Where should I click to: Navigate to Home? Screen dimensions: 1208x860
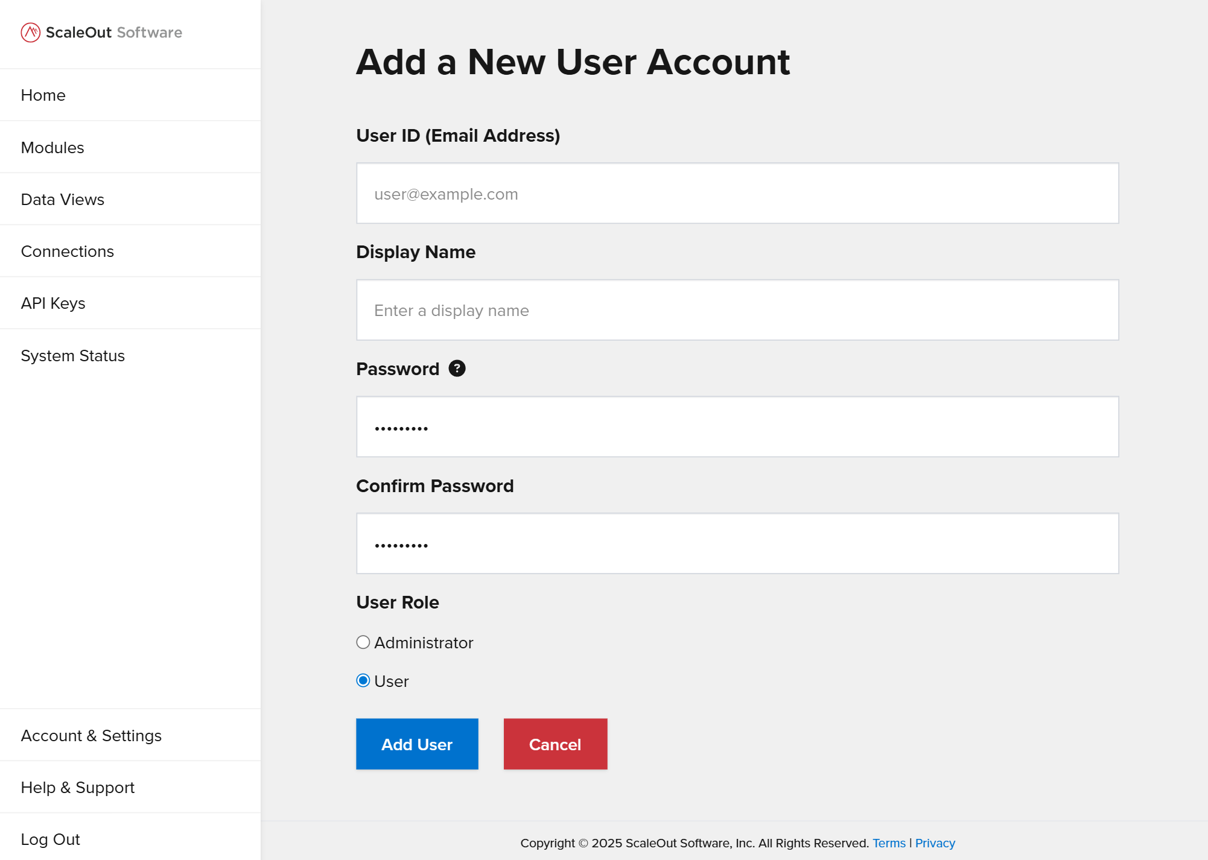(43, 95)
